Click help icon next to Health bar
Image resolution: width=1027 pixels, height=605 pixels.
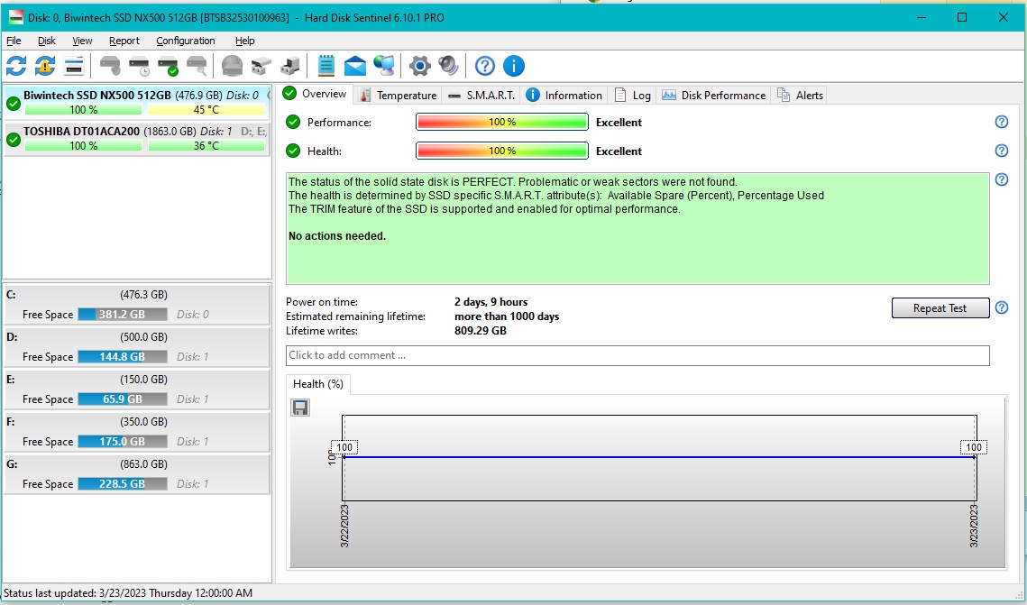pyautogui.click(x=1002, y=151)
